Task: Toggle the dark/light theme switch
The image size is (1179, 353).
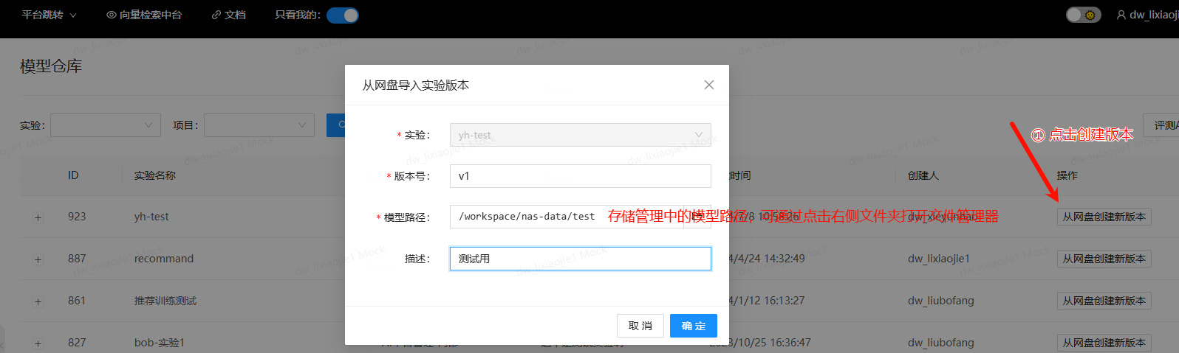Action: (x=1083, y=15)
